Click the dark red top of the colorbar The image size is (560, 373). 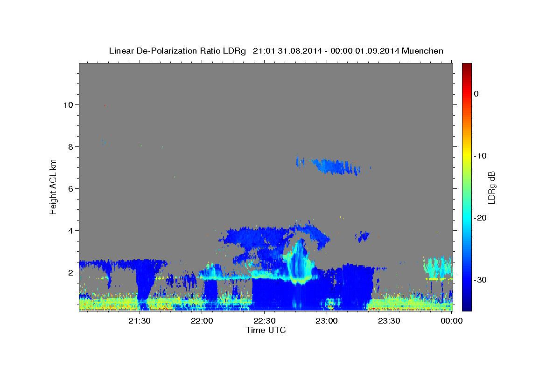[x=467, y=66]
